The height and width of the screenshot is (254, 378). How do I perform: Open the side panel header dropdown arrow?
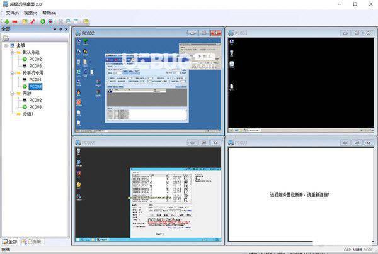tap(55, 29)
